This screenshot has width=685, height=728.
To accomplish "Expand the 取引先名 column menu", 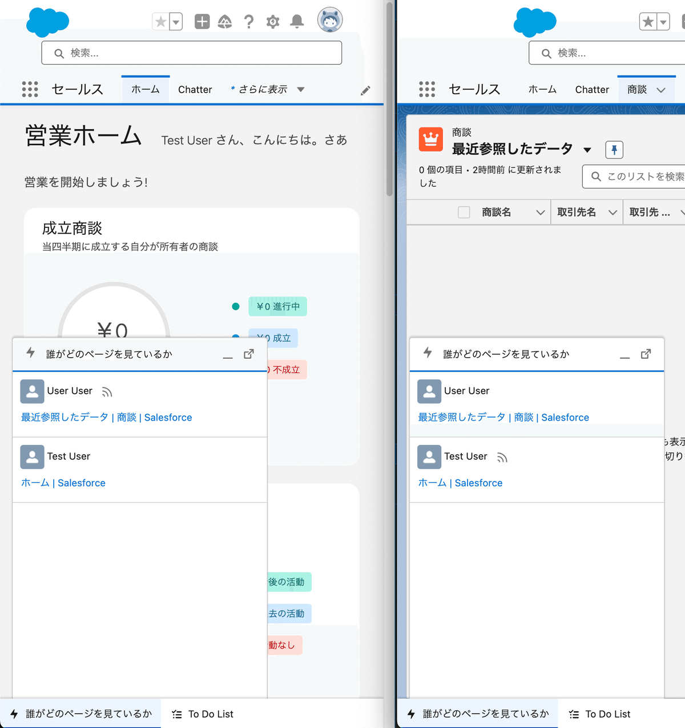I will coord(613,213).
